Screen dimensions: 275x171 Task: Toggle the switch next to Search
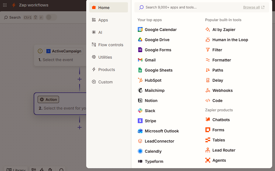51,17
